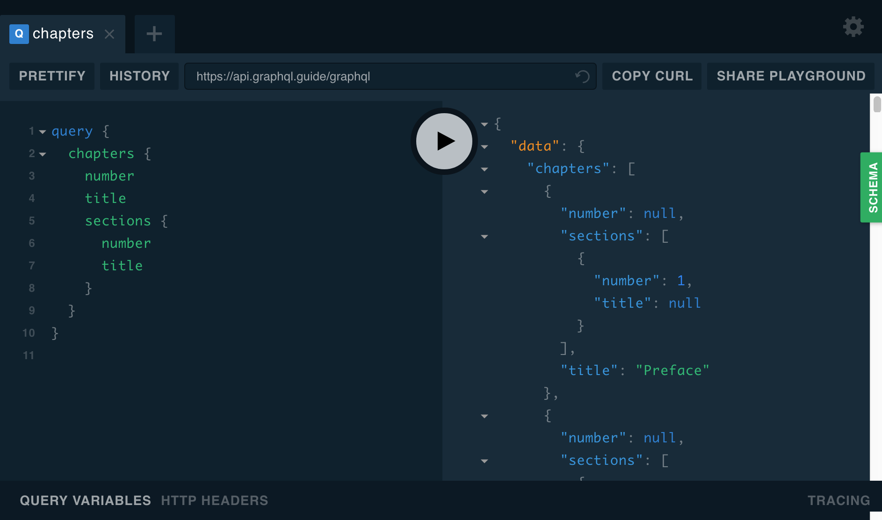882x520 pixels.
Task: Close the chapters tab
Action: (x=109, y=34)
